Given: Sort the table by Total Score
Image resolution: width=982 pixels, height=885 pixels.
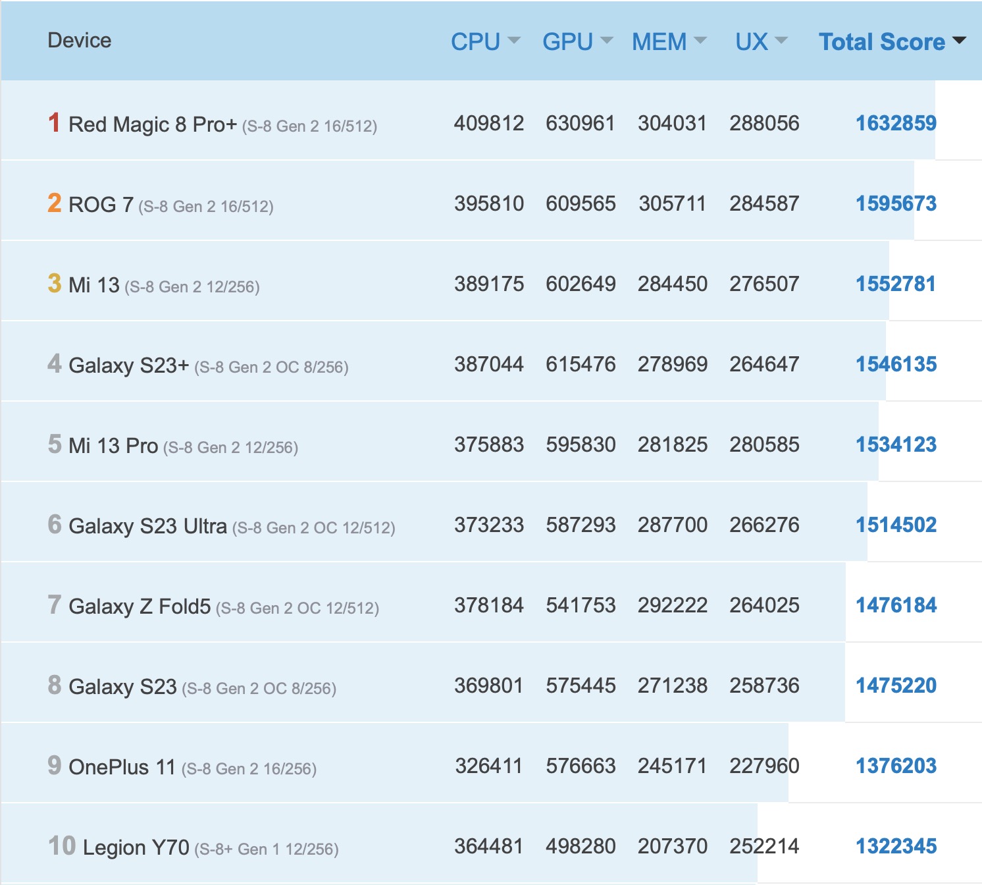Looking at the screenshot, I should 892,41.
